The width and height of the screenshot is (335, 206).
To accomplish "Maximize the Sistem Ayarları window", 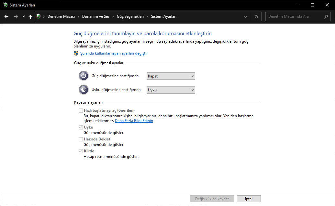I will coord(312,5).
